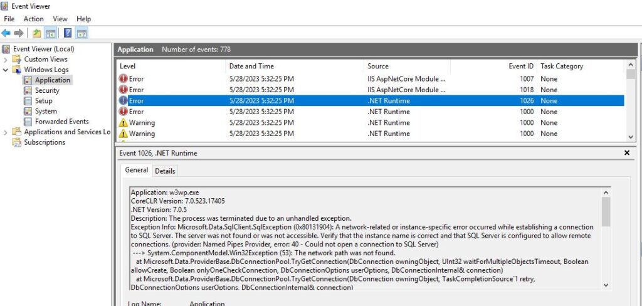Select the IIS AspNetCore 1007 error icon
Screen dimensions: 642x306
pos(124,79)
